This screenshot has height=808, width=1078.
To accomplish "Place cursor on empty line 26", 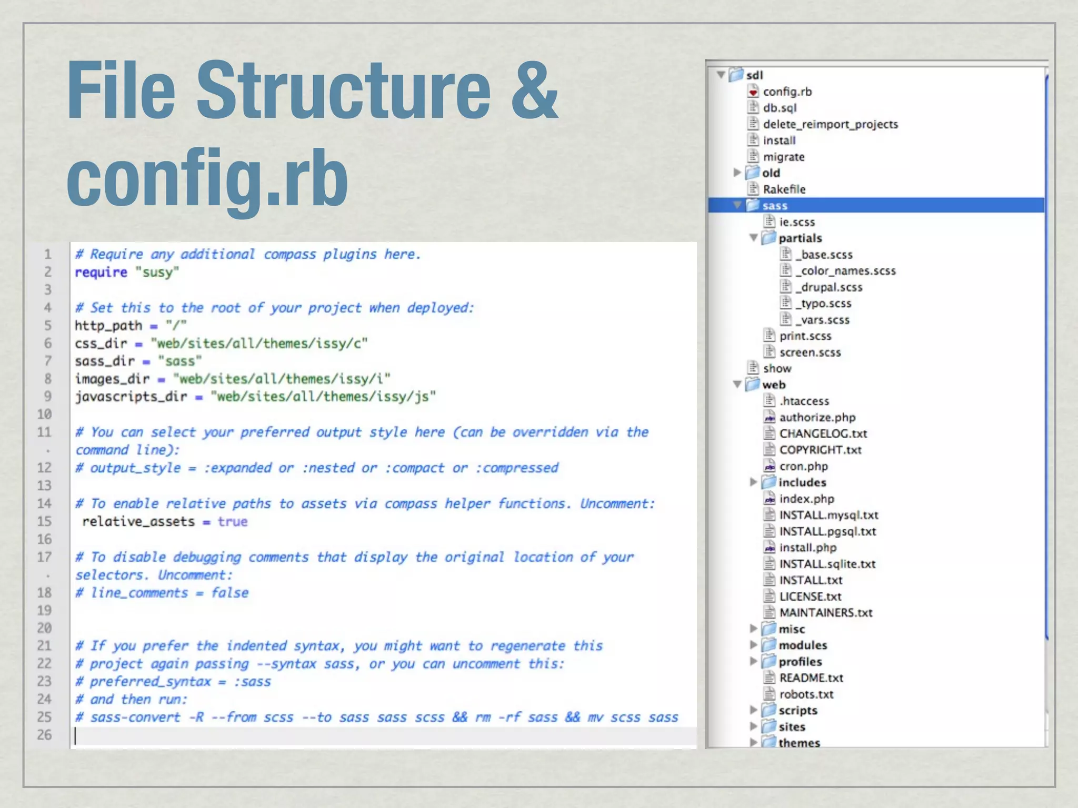I will (x=383, y=735).
